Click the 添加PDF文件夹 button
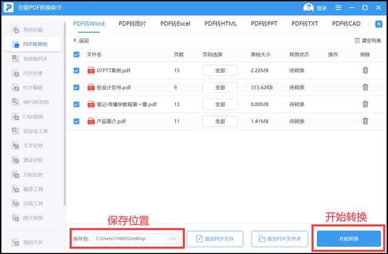 pos(280,239)
